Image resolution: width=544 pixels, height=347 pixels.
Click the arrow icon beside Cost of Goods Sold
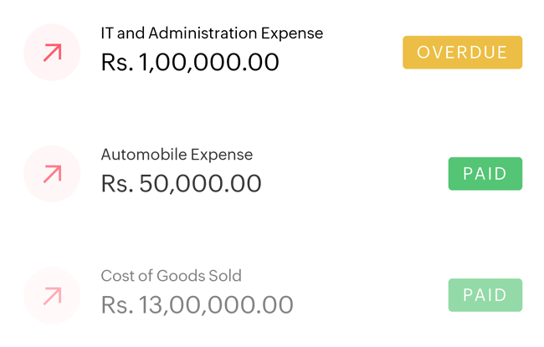(52, 295)
